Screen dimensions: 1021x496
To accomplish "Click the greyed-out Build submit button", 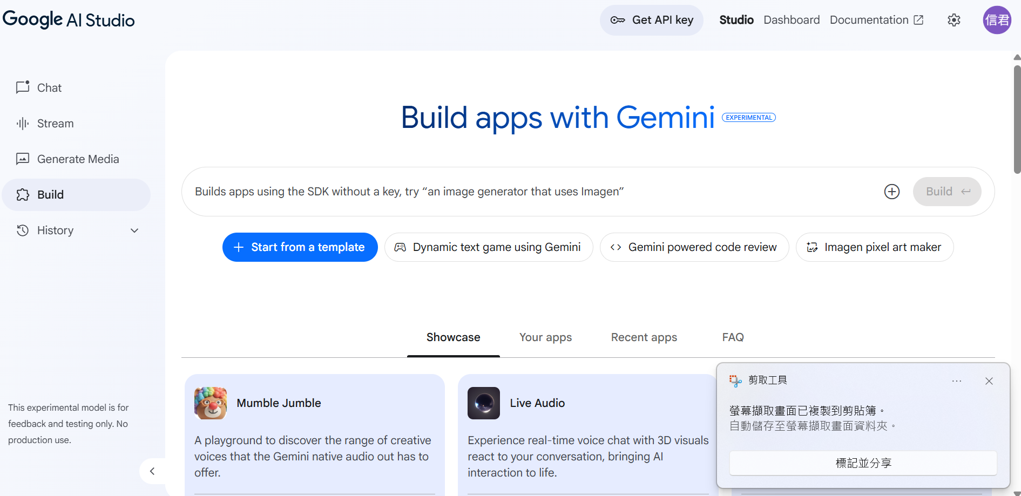I will pos(947,192).
